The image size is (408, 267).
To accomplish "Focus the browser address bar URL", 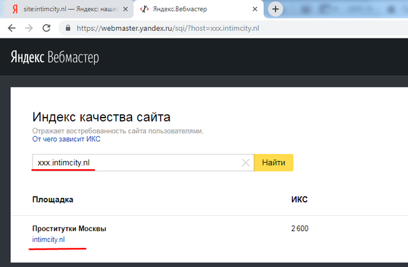I will [x=168, y=28].
